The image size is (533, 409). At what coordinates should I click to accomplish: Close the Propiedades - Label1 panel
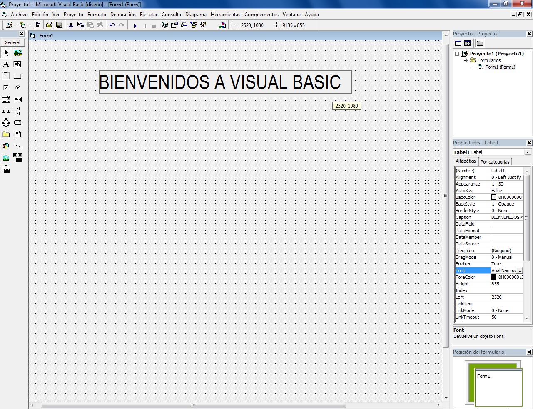[529, 143]
